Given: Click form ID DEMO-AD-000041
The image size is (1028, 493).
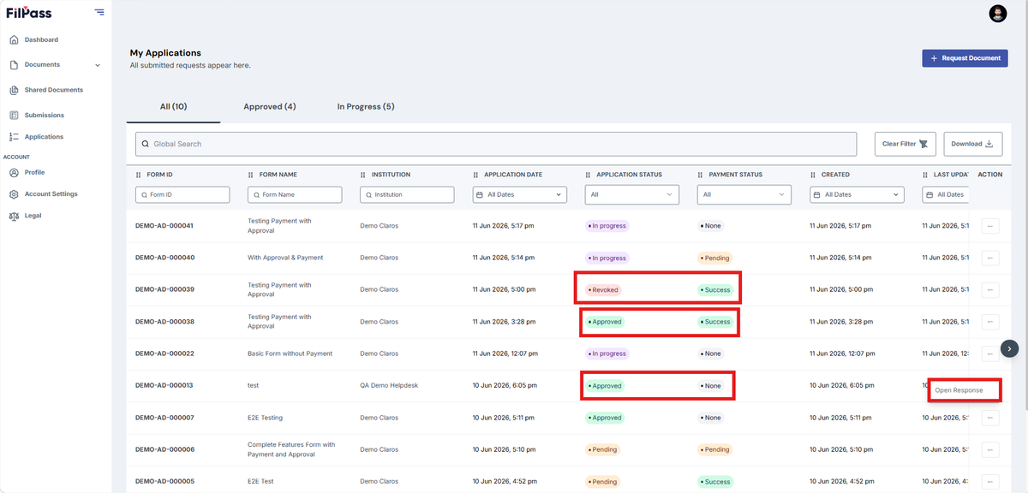Looking at the screenshot, I should click(164, 226).
